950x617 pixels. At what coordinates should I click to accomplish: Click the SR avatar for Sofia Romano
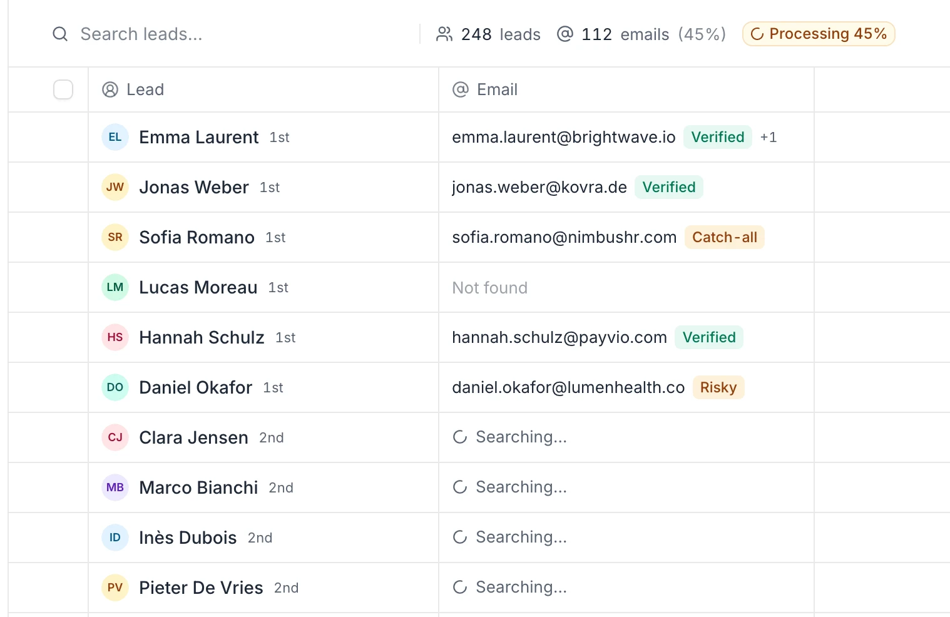(x=115, y=237)
